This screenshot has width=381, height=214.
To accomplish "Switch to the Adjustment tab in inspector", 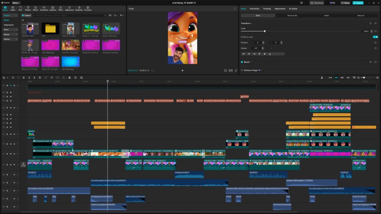I will point(280,8).
